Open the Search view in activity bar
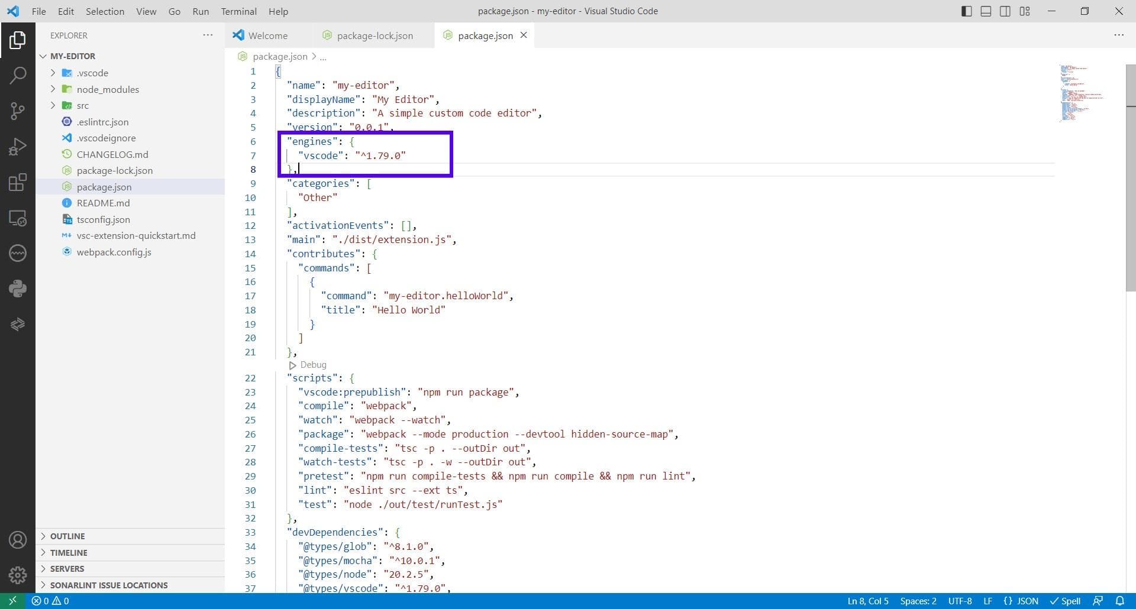This screenshot has height=609, width=1136. (18, 75)
